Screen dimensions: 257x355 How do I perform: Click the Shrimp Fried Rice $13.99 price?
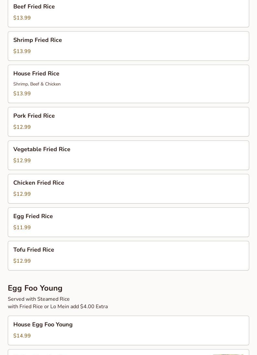22,51
